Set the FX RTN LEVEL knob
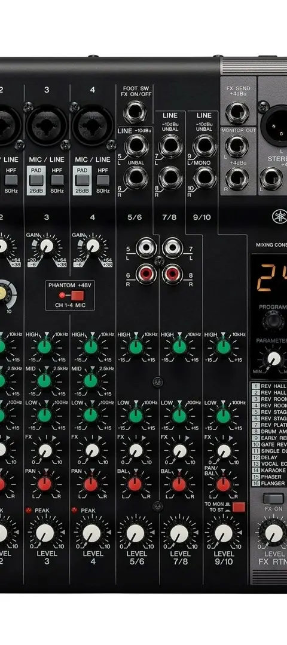The width and height of the screenshot is (287, 645). point(274,533)
